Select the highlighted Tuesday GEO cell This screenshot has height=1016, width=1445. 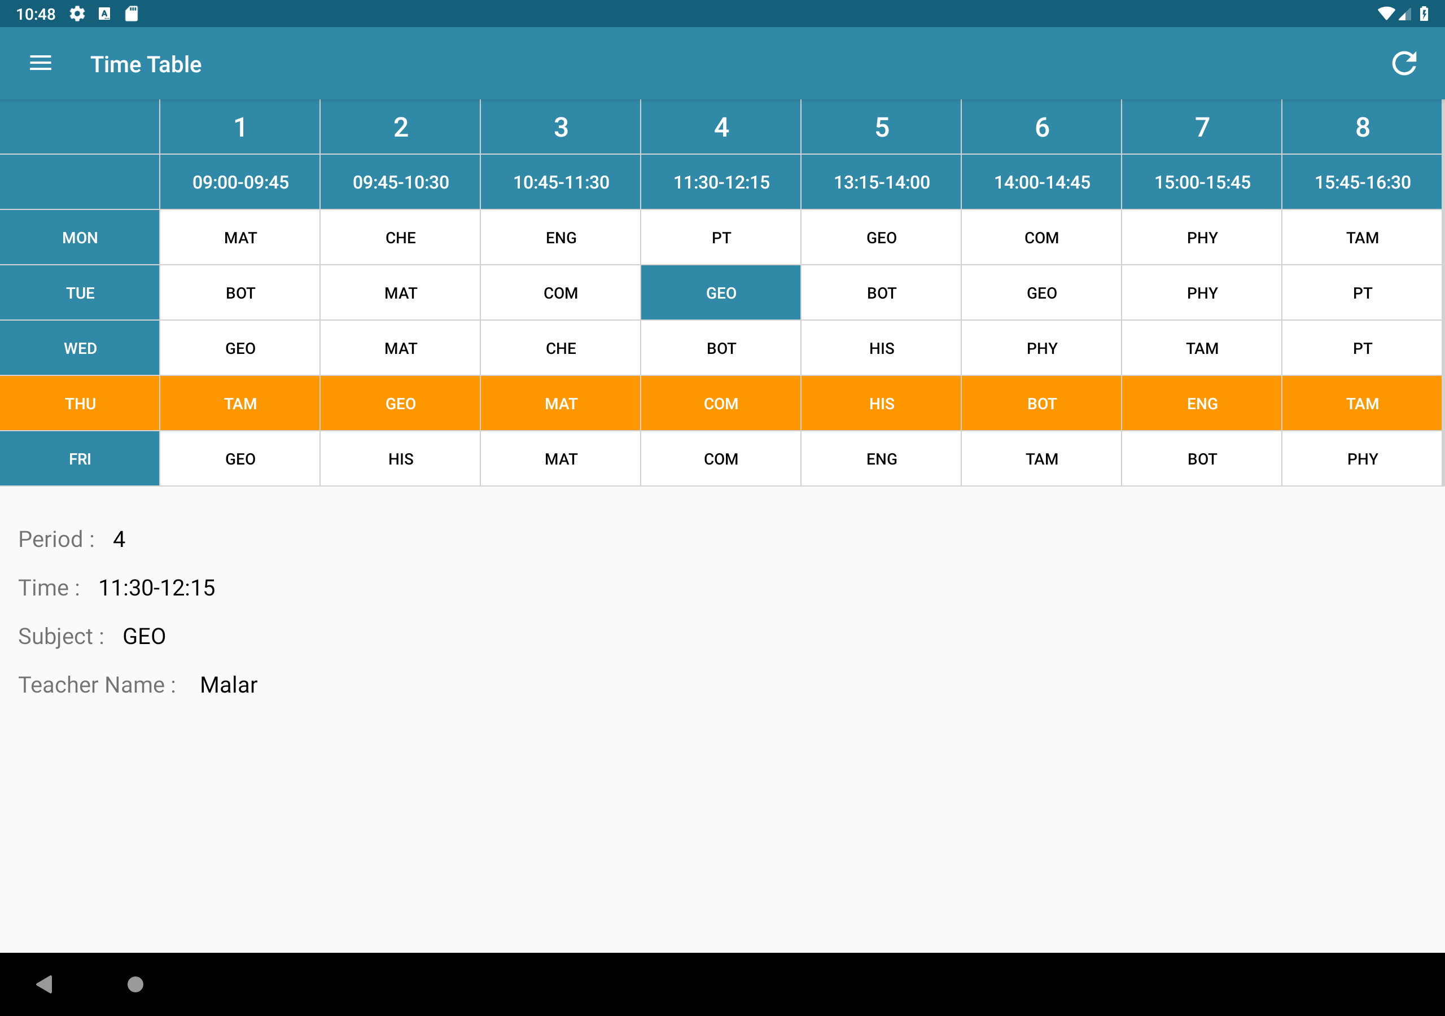coord(721,293)
